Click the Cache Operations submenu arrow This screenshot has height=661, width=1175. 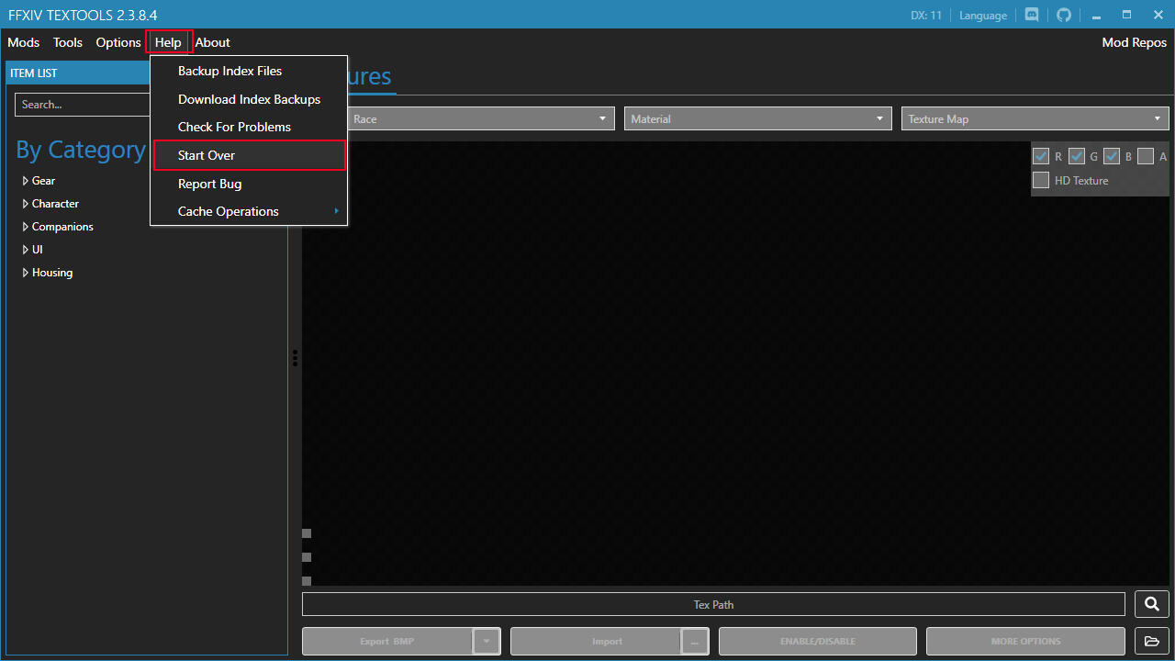(x=336, y=211)
